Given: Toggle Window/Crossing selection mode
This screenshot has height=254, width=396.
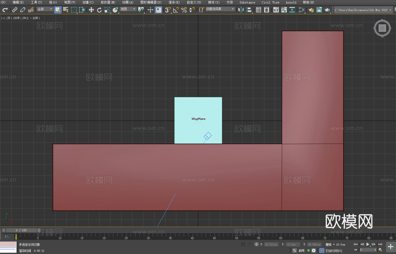Looking at the screenshot, I should [82, 10].
